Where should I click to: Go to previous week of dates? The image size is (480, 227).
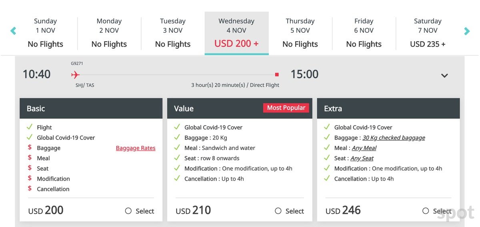coord(13,31)
